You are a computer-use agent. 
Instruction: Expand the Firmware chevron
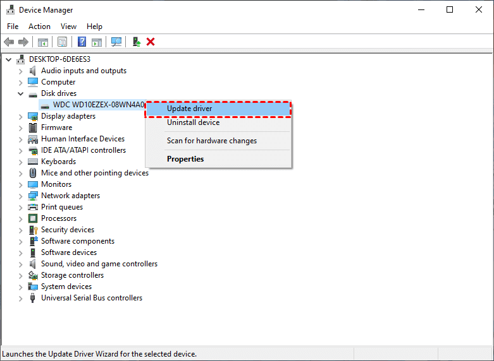click(20, 128)
